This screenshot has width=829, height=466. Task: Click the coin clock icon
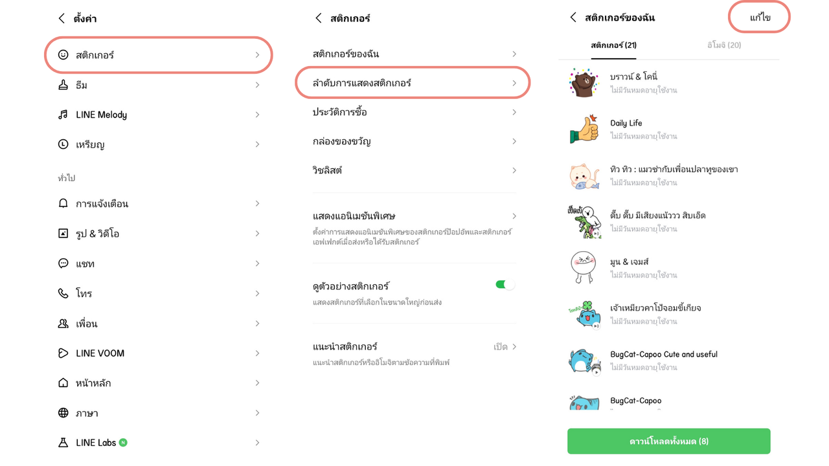[x=63, y=144]
